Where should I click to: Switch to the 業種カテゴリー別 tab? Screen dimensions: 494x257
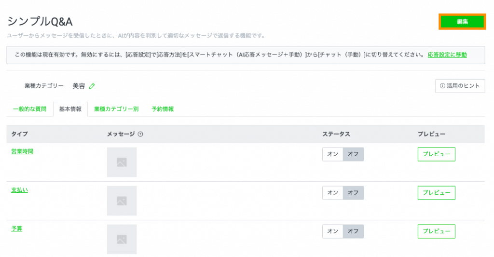[116, 109]
